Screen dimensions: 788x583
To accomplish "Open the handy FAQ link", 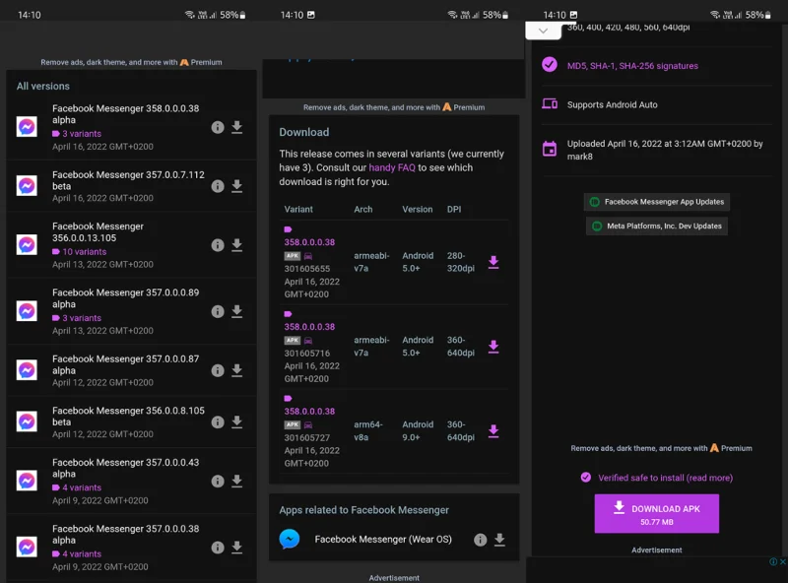I will pyautogui.click(x=392, y=167).
